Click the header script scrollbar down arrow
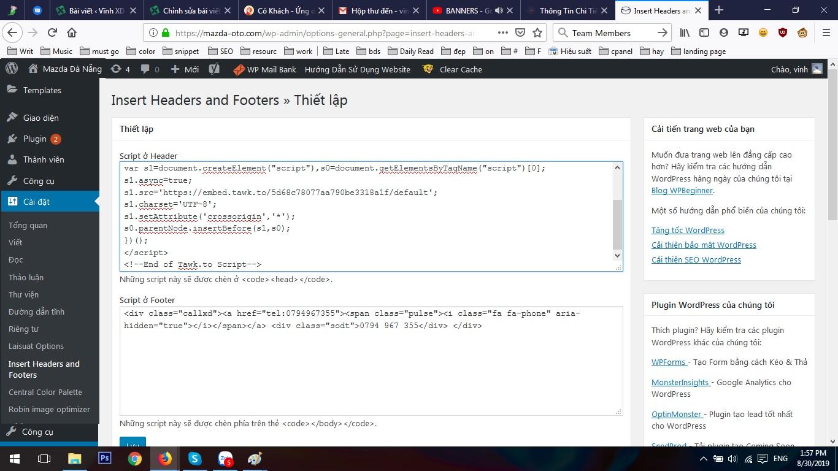This screenshot has width=838, height=471. click(617, 255)
